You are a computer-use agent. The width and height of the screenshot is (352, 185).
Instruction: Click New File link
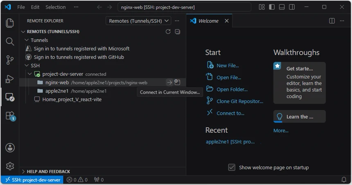pyautogui.click(x=228, y=66)
